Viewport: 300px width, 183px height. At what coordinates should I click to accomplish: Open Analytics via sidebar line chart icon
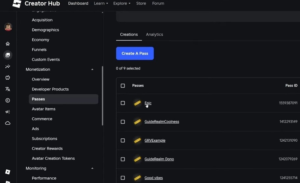pos(7,67)
